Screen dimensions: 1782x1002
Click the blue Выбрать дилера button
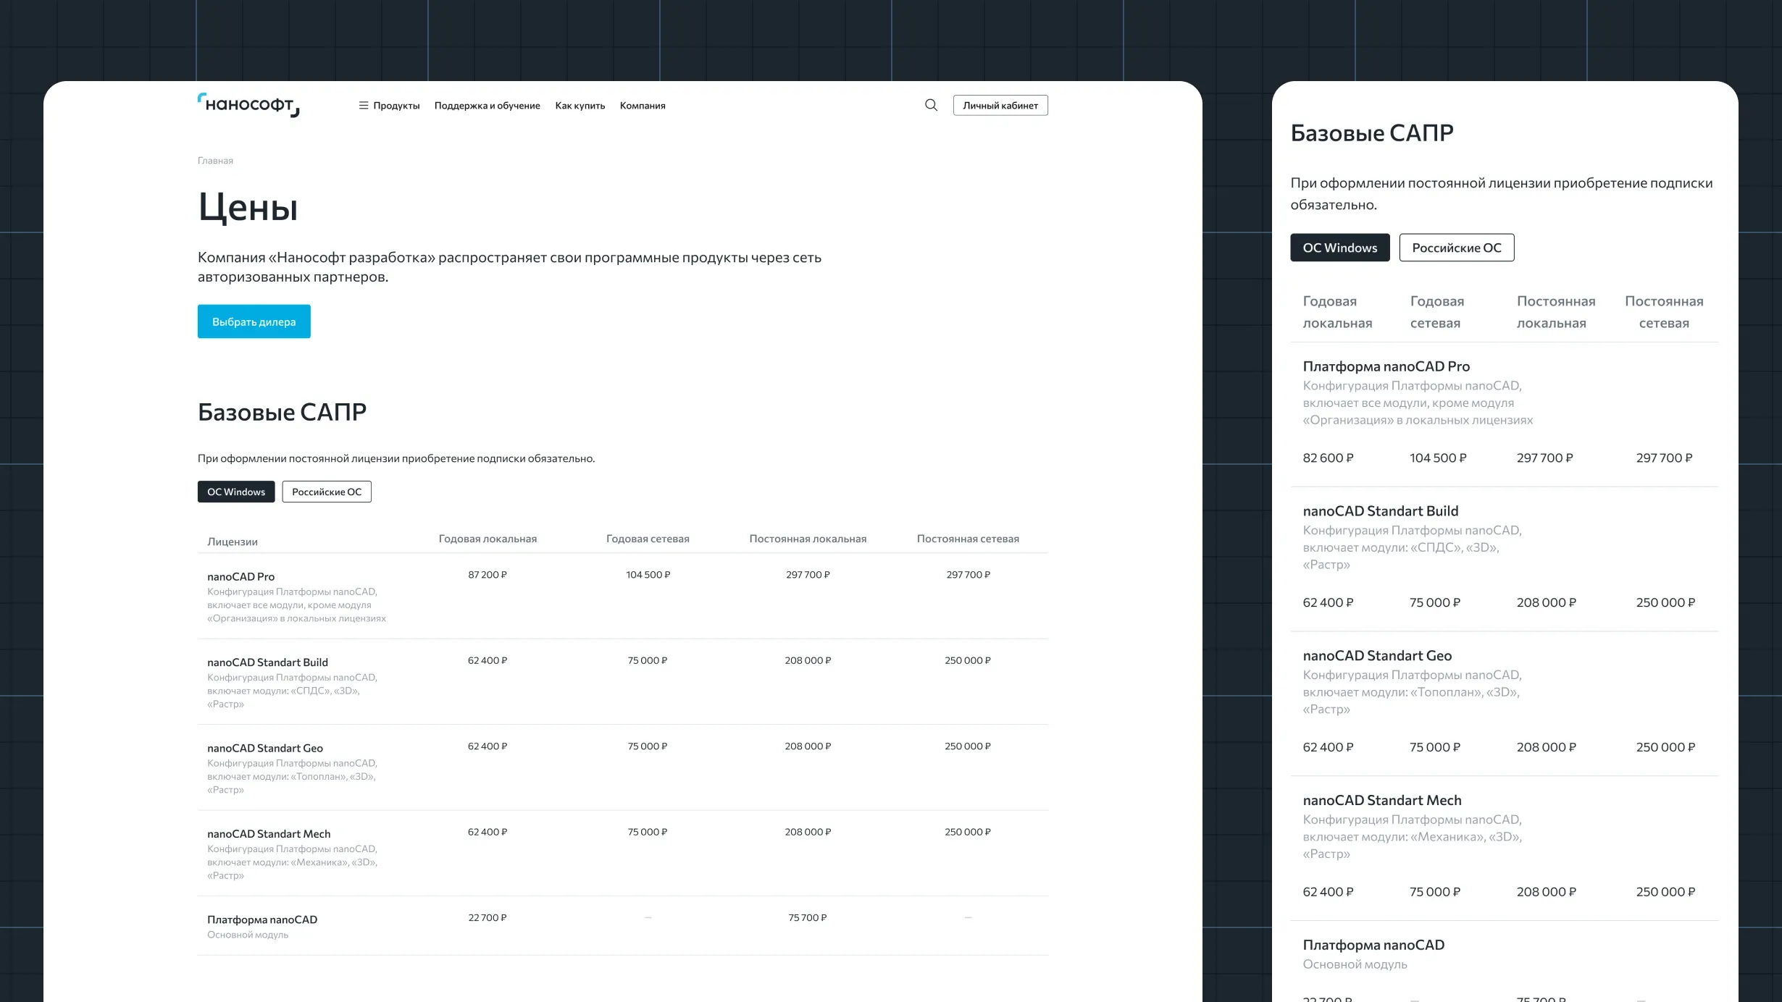[254, 321]
